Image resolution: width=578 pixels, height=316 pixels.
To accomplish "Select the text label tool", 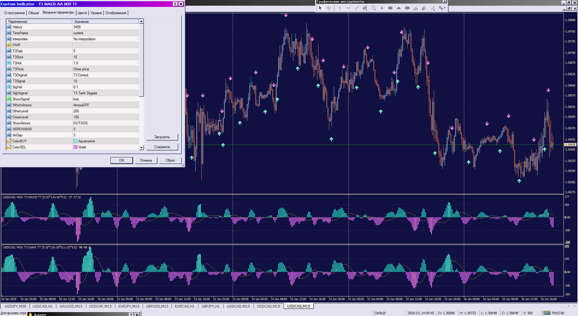I will point(382,8).
